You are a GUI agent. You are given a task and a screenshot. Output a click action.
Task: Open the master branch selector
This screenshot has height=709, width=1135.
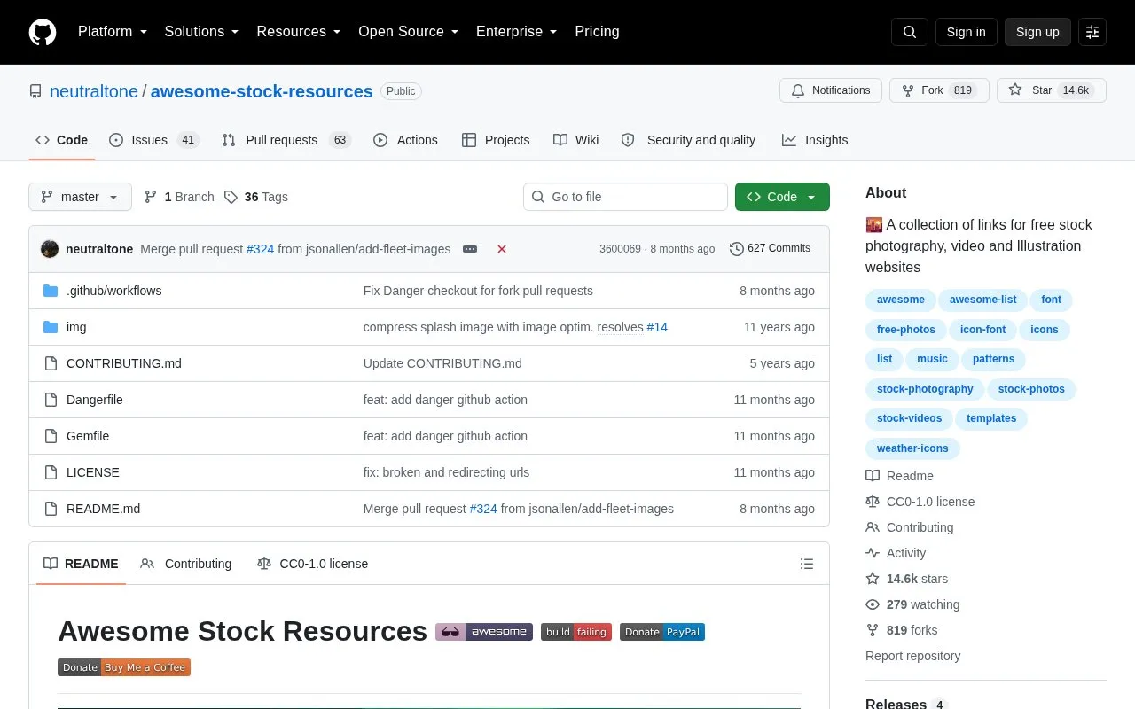(80, 197)
